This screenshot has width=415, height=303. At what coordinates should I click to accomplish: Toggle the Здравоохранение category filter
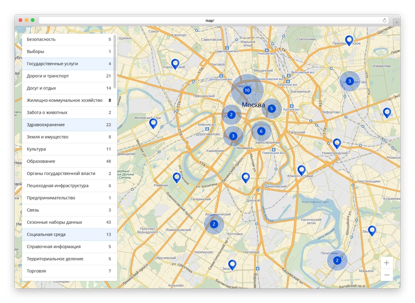point(69,125)
